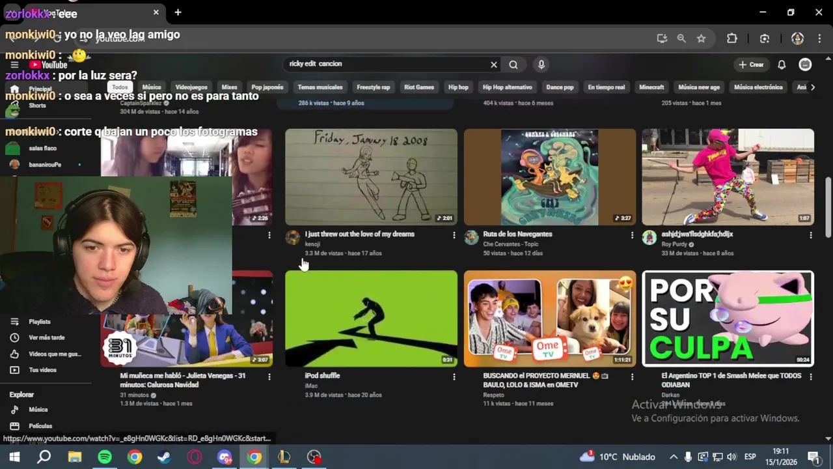Open League of Legends taskbar icon
This screenshot has height=469, width=833.
(284, 457)
